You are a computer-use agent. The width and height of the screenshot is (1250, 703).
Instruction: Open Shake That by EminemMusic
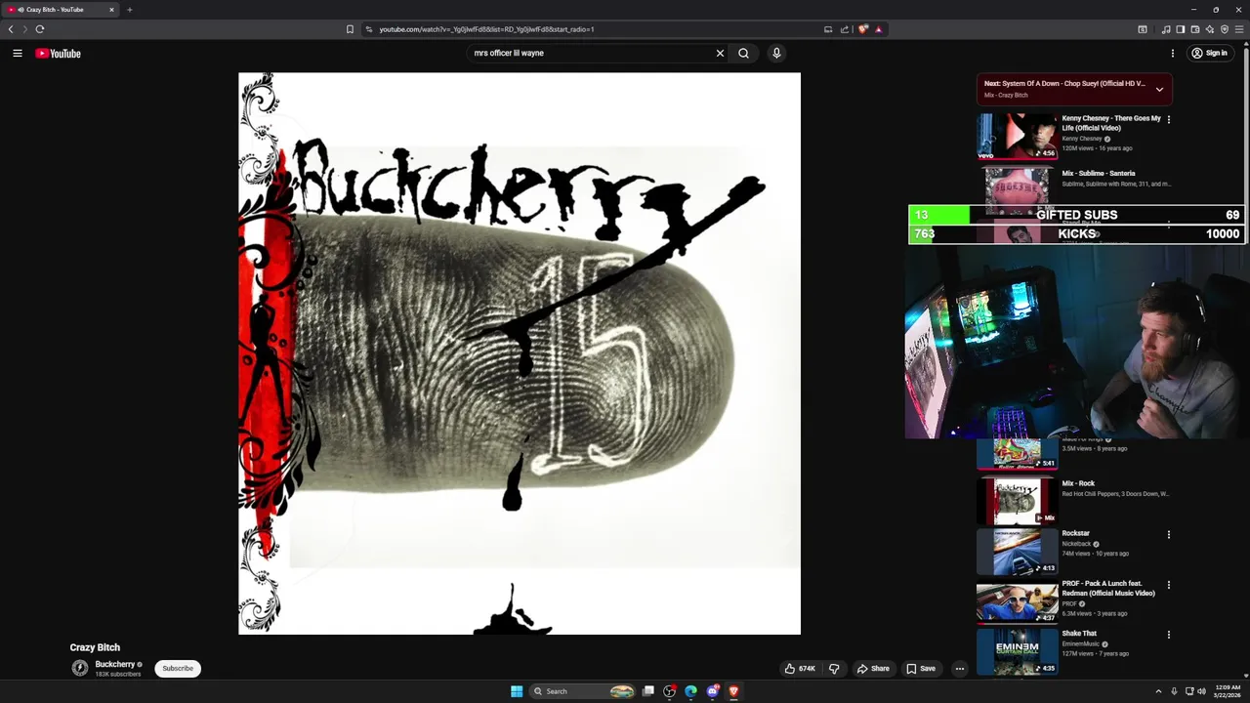1079,634
